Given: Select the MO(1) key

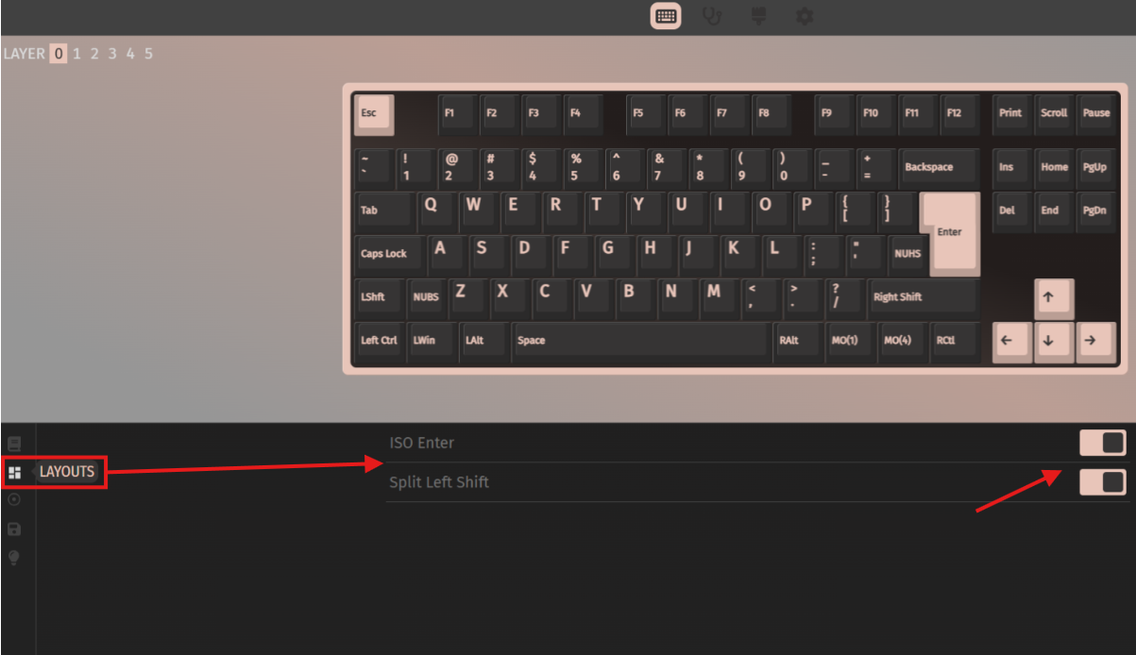Looking at the screenshot, I should (x=843, y=342).
